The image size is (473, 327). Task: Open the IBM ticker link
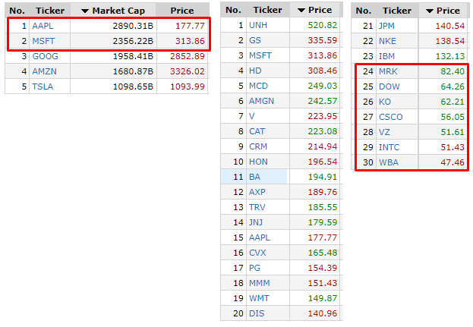coord(386,56)
